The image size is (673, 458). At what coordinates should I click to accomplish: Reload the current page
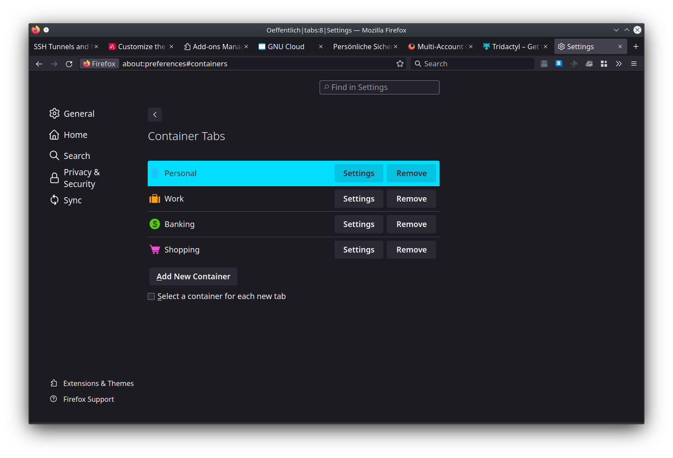click(x=69, y=63)
